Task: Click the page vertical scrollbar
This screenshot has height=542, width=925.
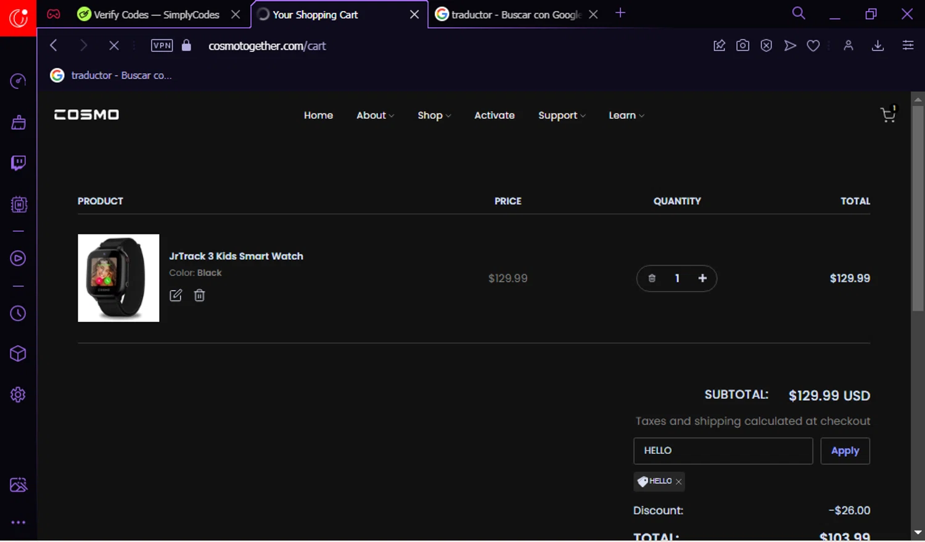Action: [x=918, y=208]
